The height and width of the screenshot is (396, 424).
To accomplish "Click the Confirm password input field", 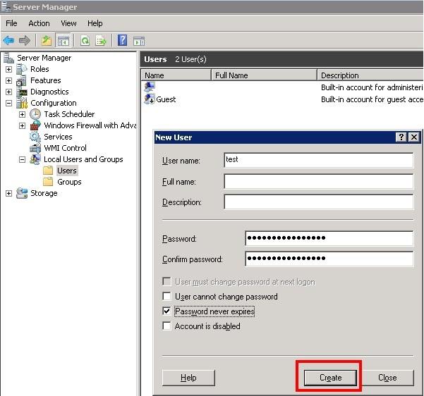I will pyautogui.click(x=329, y=259).
